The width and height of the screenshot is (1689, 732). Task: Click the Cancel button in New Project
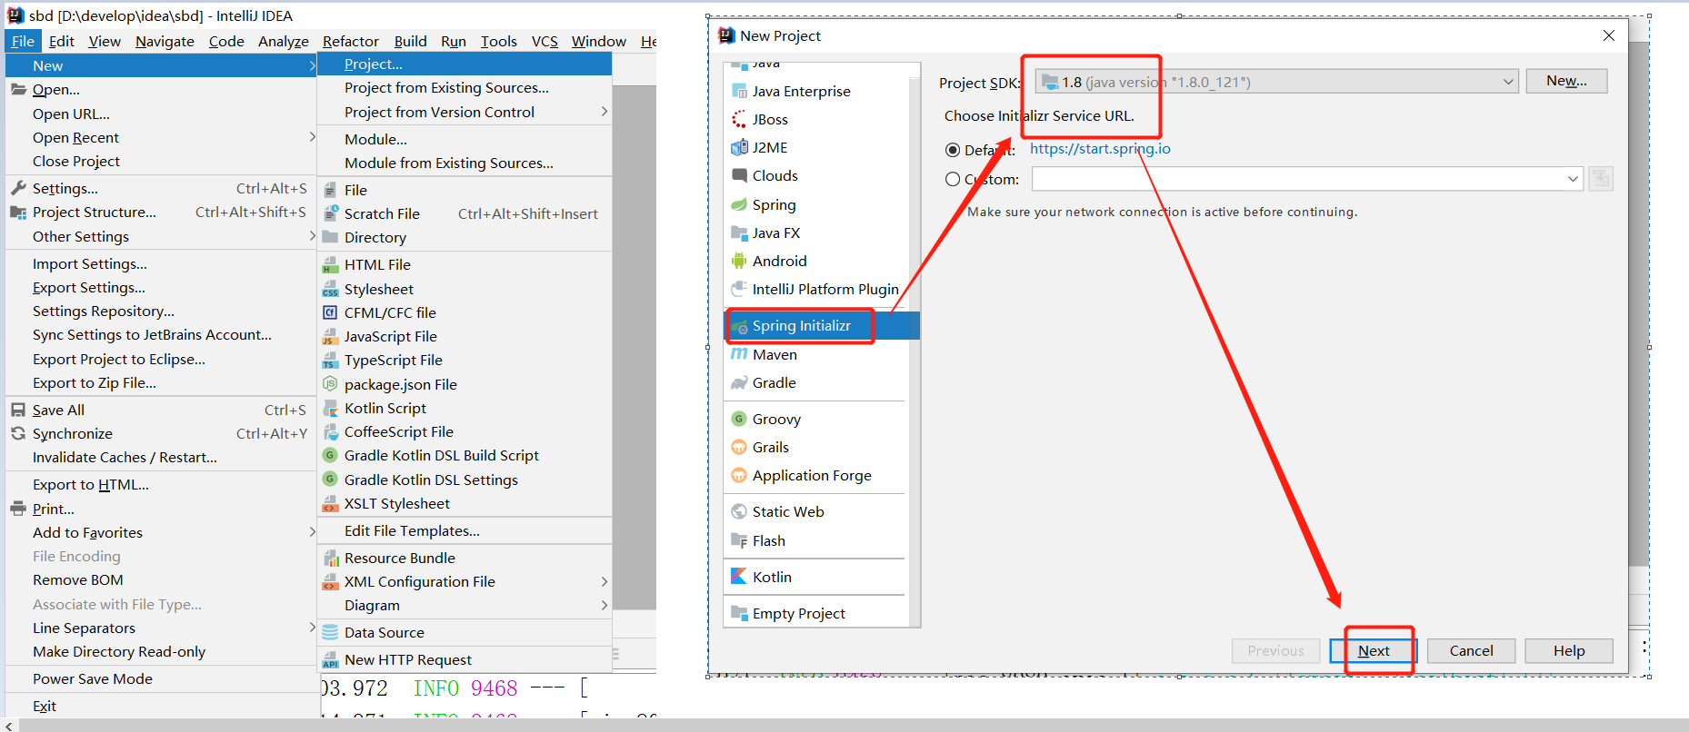(x=1471, y=650)
